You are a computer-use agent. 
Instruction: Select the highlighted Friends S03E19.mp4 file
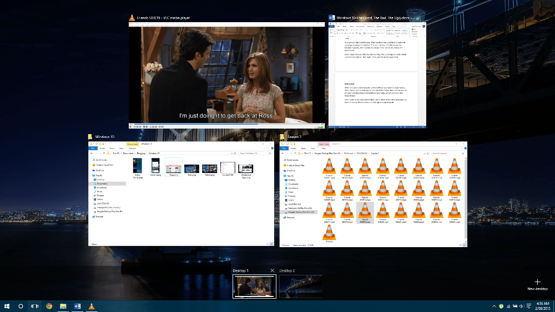(x=365, y=213)
